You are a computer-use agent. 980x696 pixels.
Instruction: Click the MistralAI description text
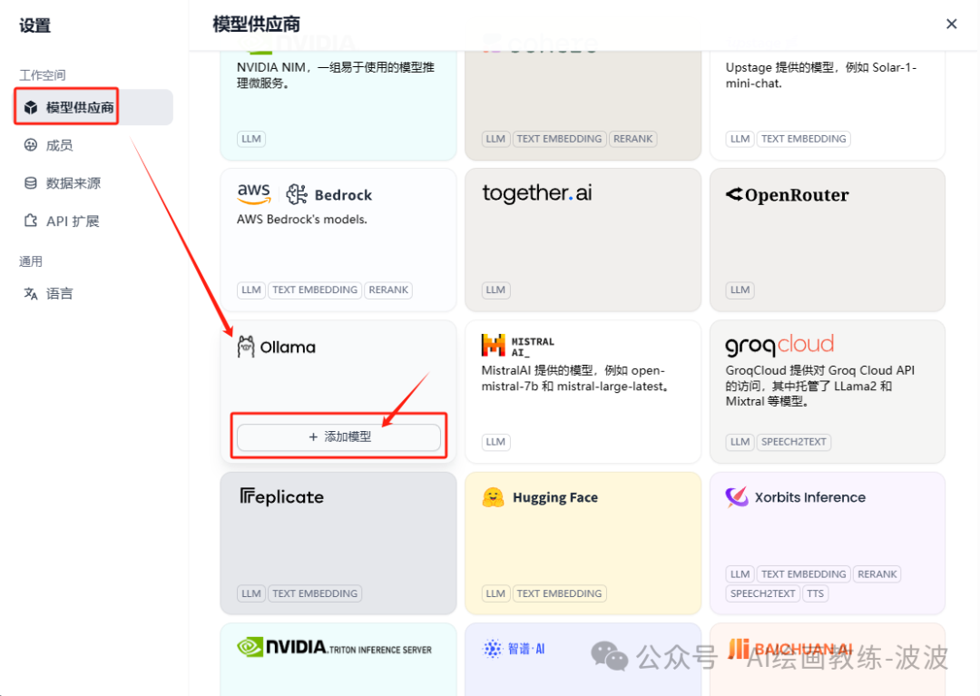tap(576, 378)
